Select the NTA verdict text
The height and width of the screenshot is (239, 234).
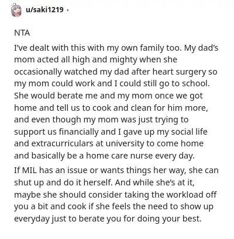coord(22,33)
